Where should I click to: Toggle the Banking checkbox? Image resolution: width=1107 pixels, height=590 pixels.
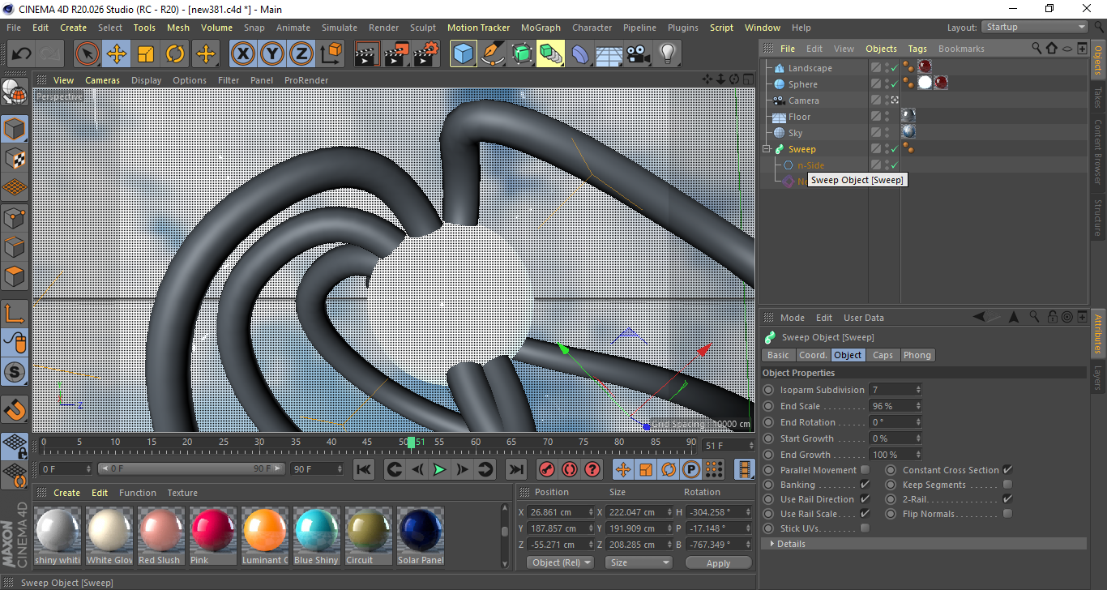(x=865, y=485)
